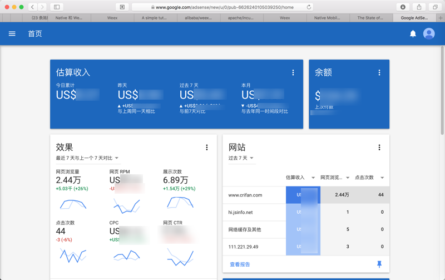Toggle Safari sidebar

coord(57,7)
